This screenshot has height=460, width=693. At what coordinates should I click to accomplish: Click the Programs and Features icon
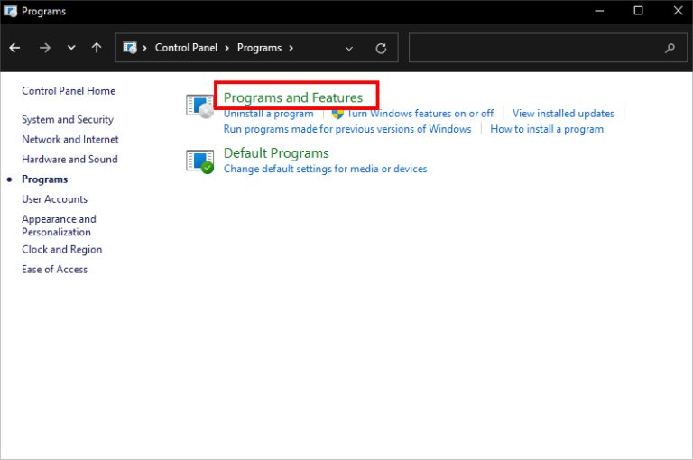click(199, 106)
